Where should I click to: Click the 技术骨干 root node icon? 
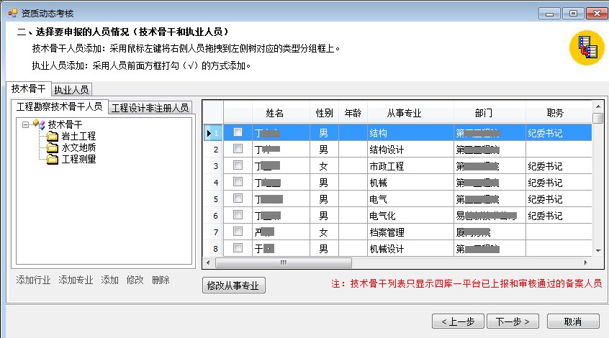(39, 124)
